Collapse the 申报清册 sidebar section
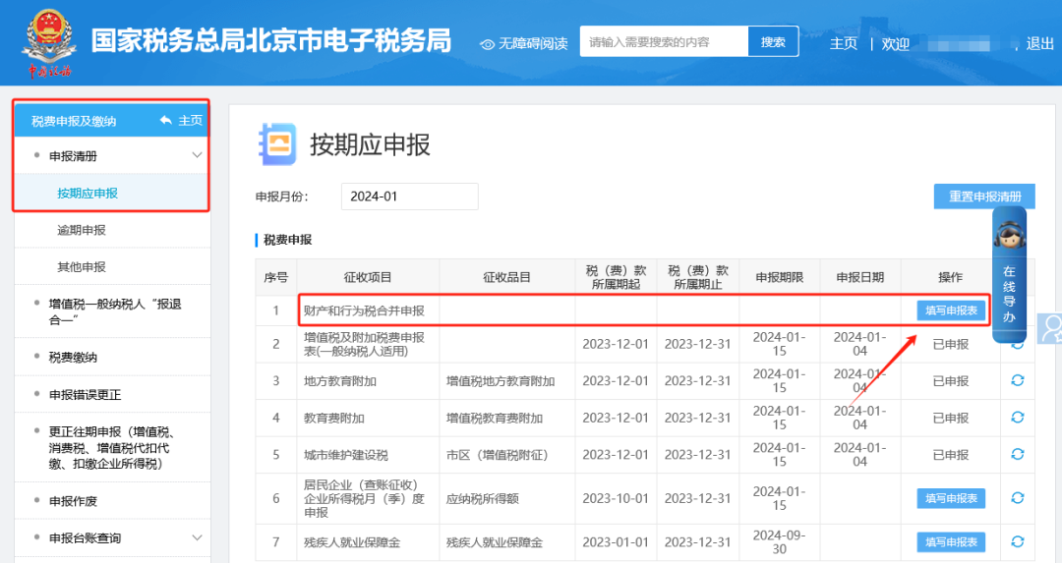 [x=197, y=155]
